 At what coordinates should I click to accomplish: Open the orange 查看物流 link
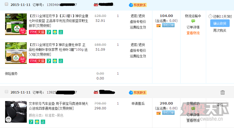coord(193,33)
